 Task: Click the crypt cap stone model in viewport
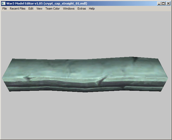coord(85,75)
